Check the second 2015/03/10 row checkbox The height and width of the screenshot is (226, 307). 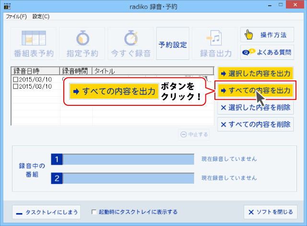(15, 86)
